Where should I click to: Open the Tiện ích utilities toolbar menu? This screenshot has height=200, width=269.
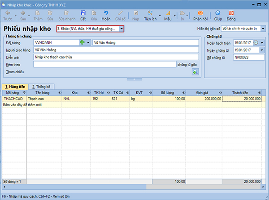pos(150,16)
